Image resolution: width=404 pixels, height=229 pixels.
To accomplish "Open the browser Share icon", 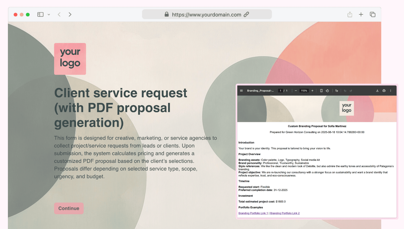I will (x=350, y=15).
